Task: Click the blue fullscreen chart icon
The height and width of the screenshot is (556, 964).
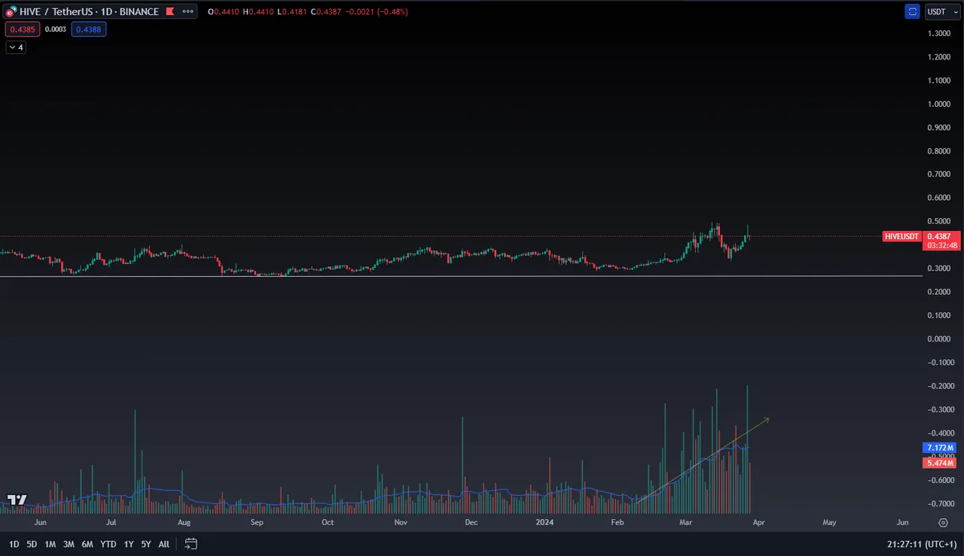Action: [x=913, y=11]
